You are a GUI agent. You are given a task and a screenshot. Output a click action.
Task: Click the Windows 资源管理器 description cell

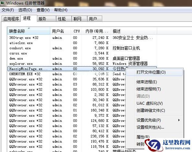point(130,64)
